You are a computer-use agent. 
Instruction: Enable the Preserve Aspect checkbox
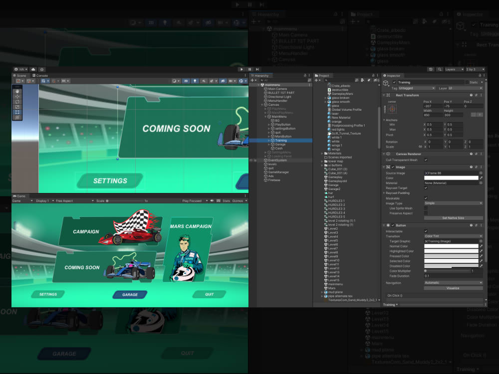(x=425, y=213)
